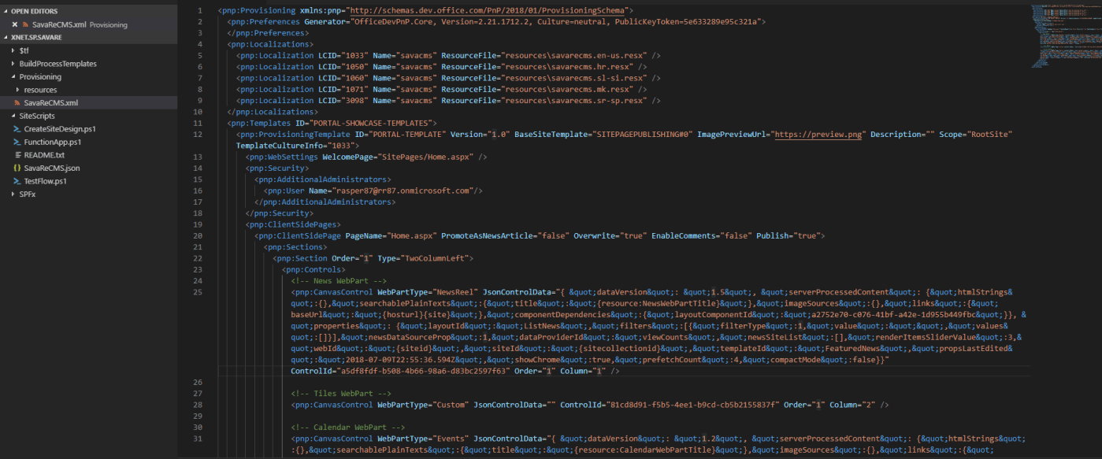
Task: Click the PowerShell icon next to TestFlow.ps1
Action: click(x=17, y=180)
